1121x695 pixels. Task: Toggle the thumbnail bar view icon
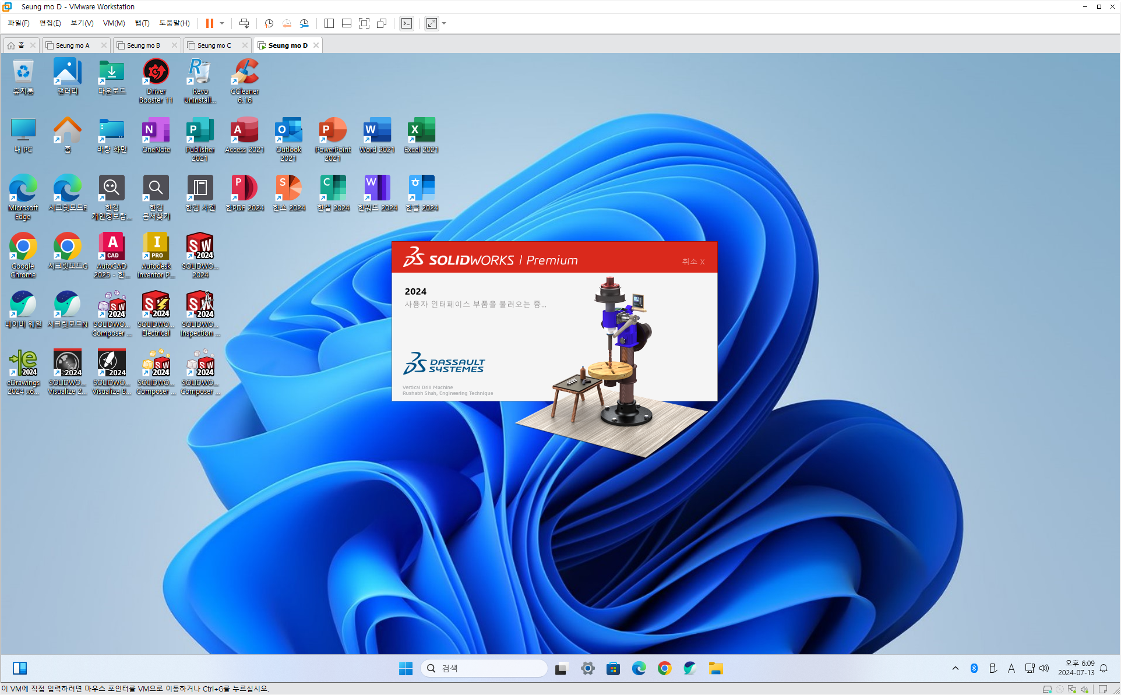(346, 23)
